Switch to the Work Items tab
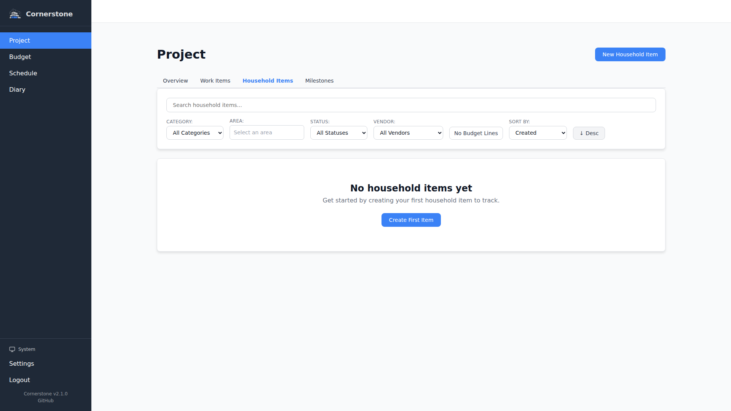The image size is (731, 411). click(215, 81)
